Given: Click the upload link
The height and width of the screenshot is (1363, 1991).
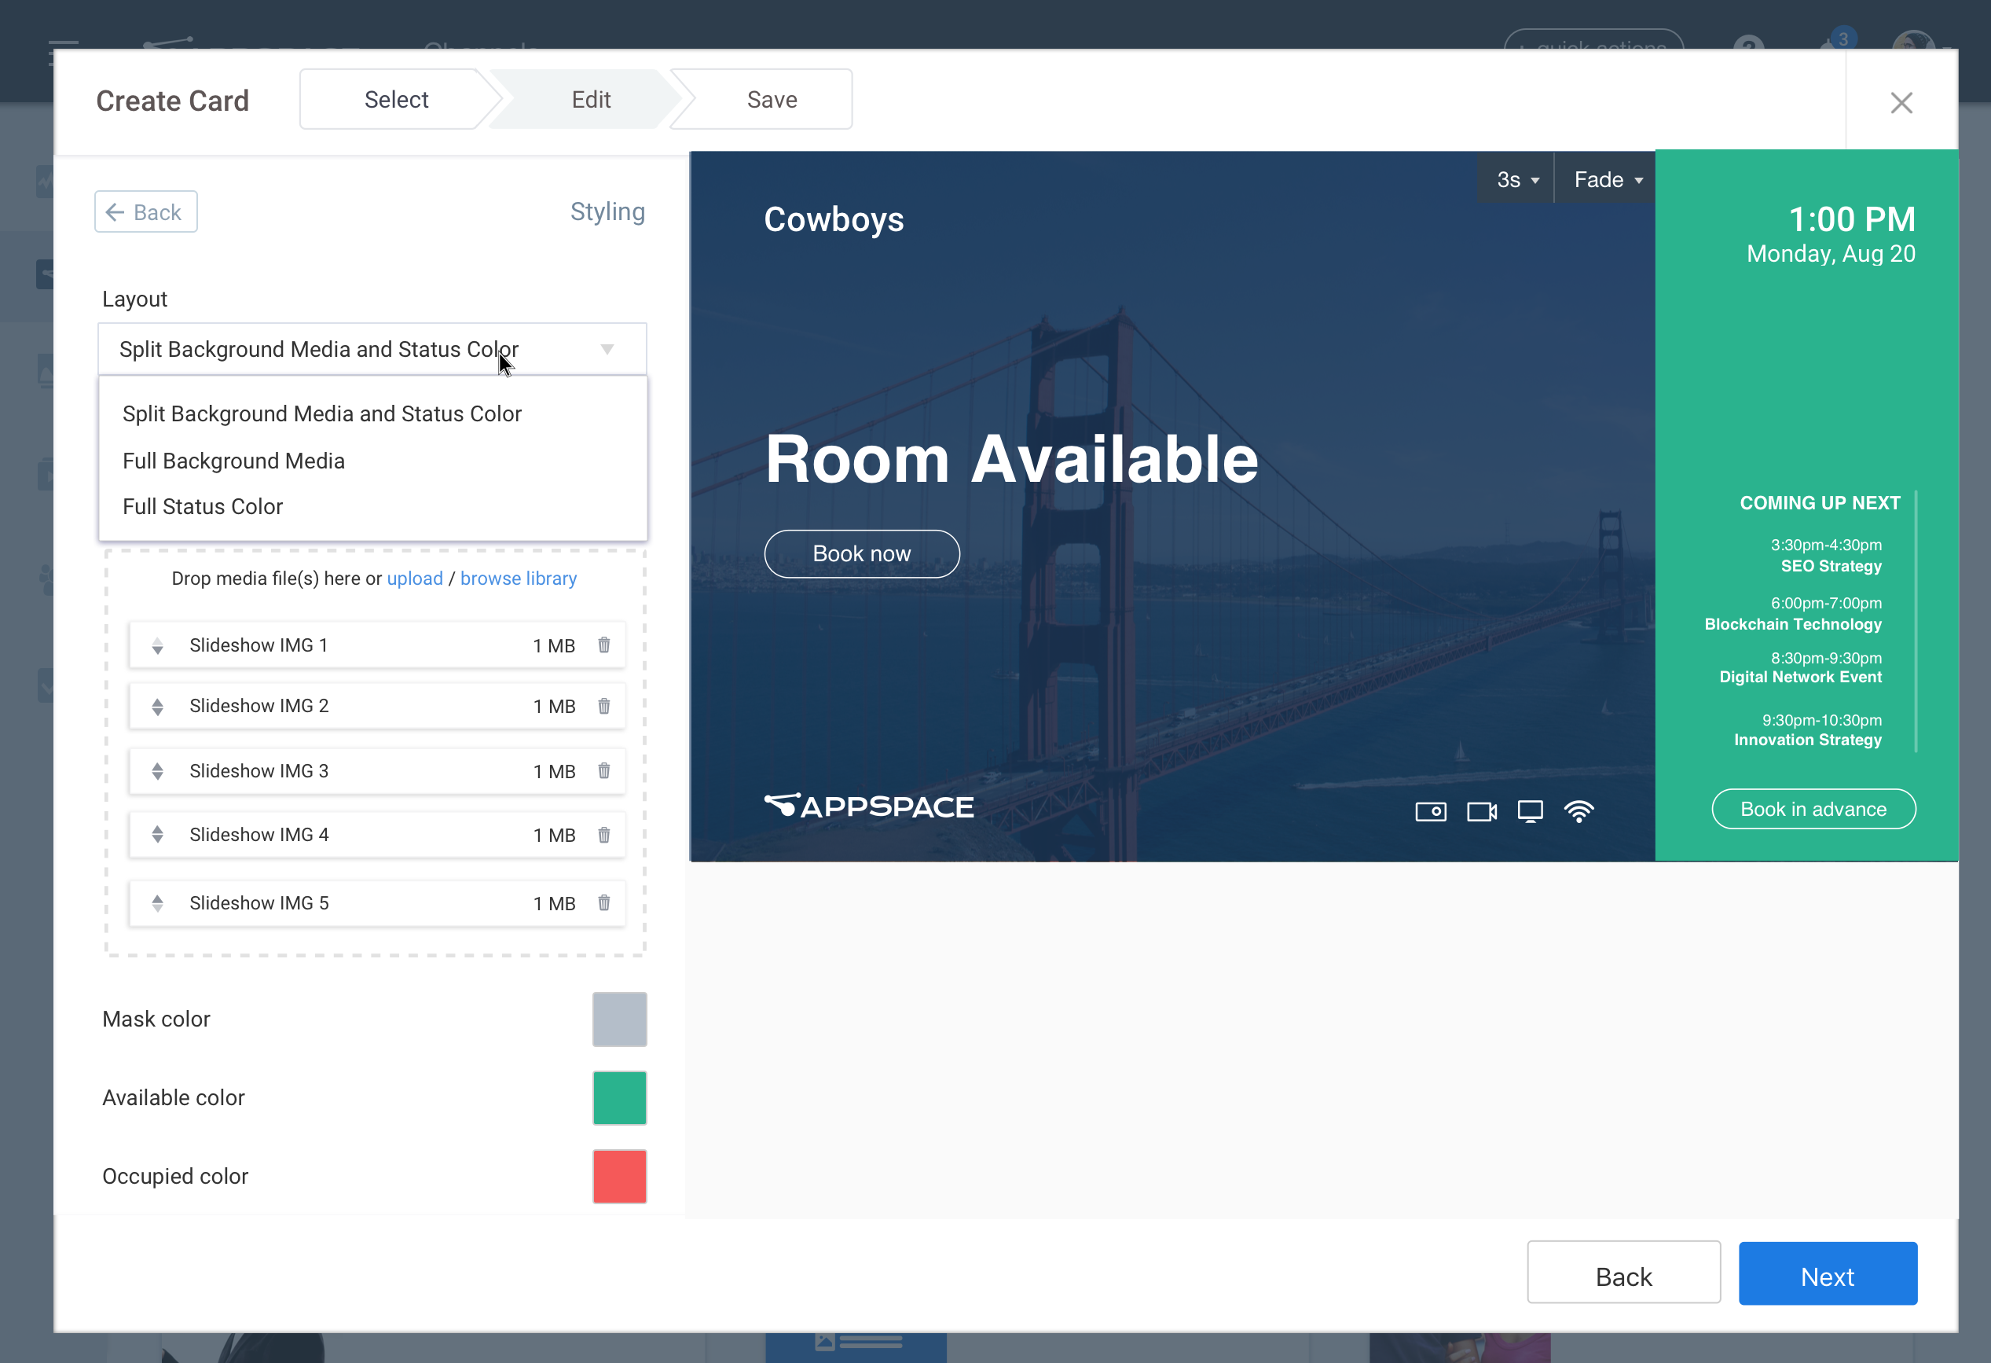Looking at the screenshot, I should [415, 578].
